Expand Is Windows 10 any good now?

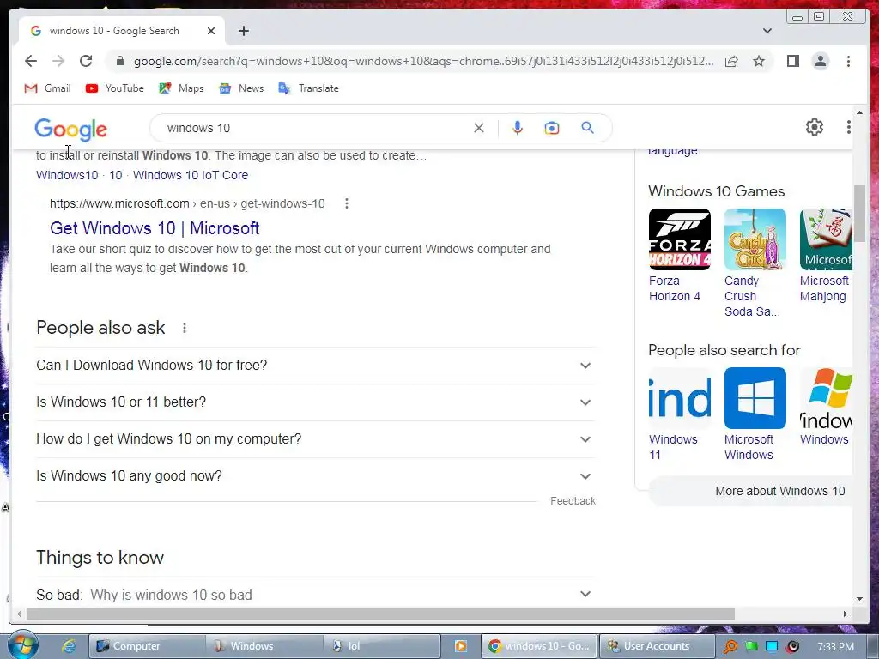click(x=315, y=476)
